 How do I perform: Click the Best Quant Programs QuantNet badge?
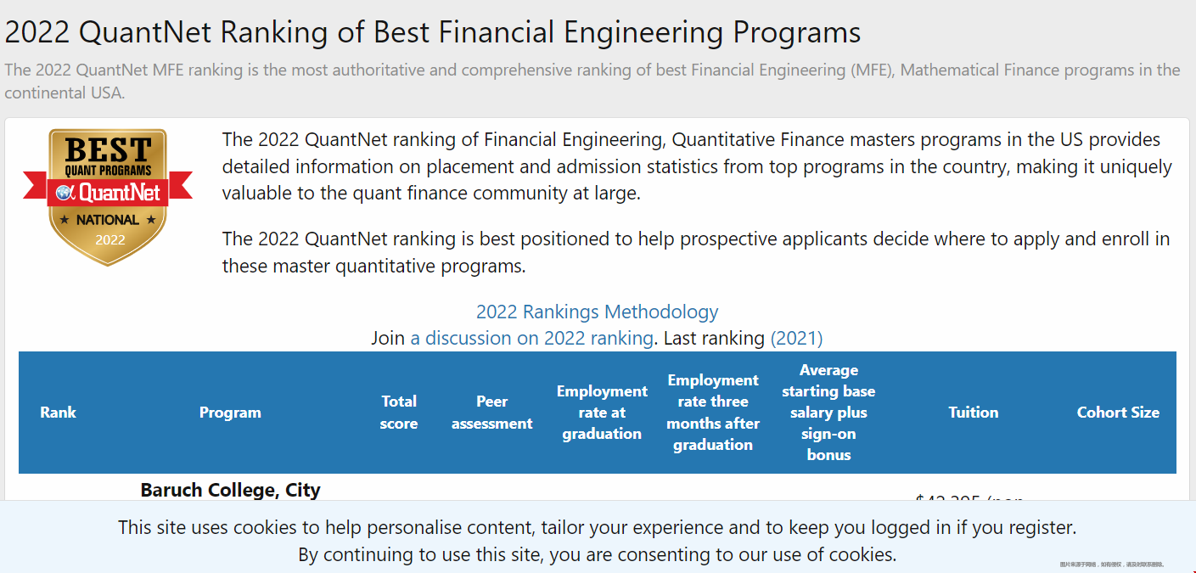click(x=108, y=197)
